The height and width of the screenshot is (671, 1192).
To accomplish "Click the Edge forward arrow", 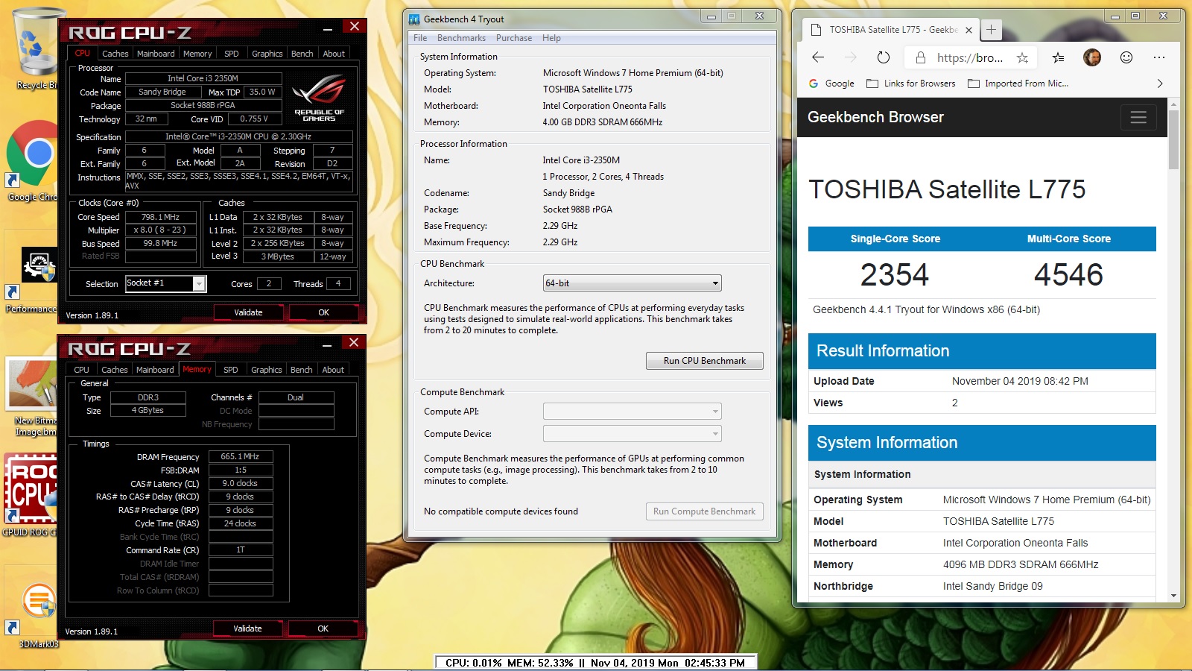I will click(x=851, y=57).
